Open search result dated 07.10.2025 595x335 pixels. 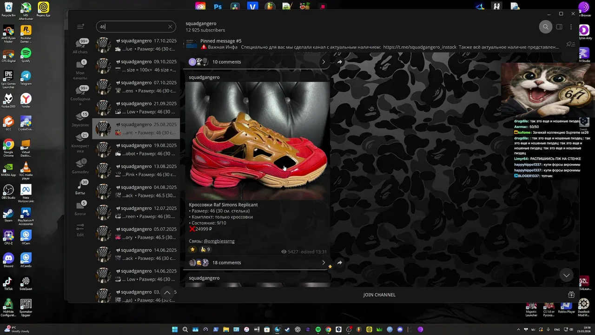tap(136, 87)
